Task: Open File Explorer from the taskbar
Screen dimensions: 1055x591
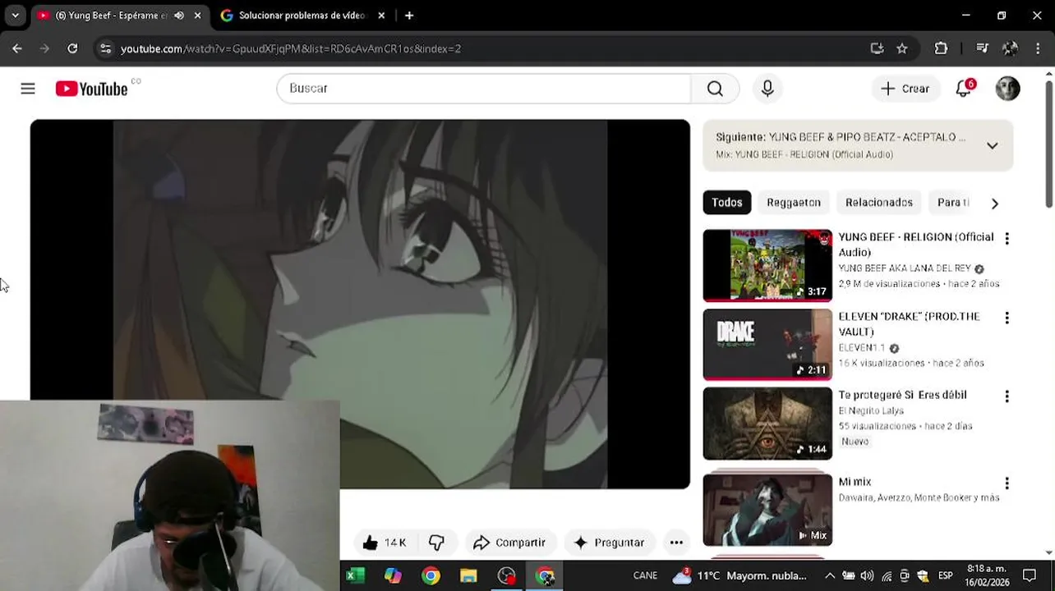Action: (x=468, y=576)
